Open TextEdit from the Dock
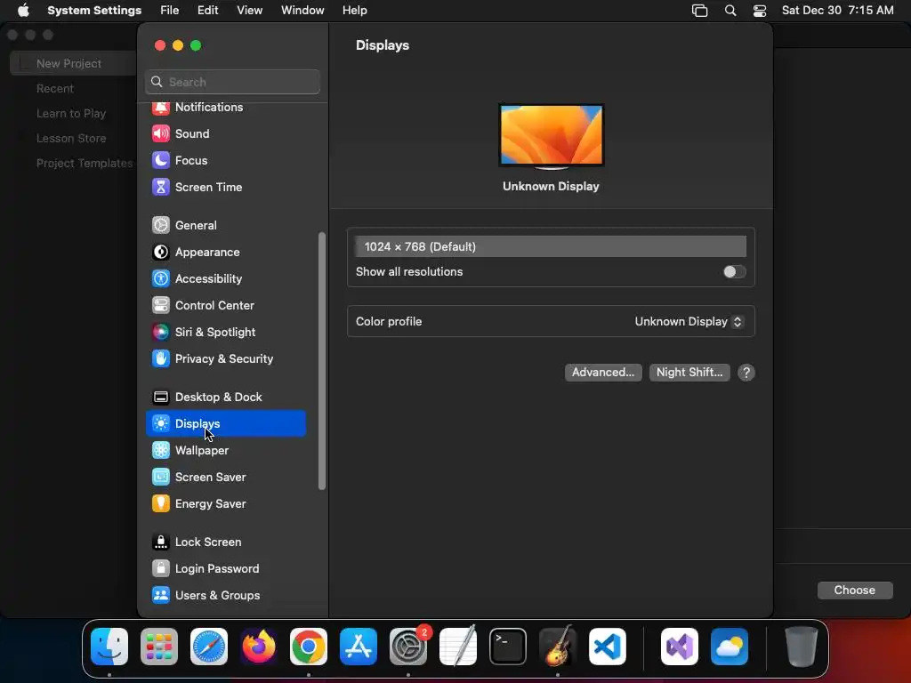The width and height of the screenshot is (911, 683). tap(458, 647)
